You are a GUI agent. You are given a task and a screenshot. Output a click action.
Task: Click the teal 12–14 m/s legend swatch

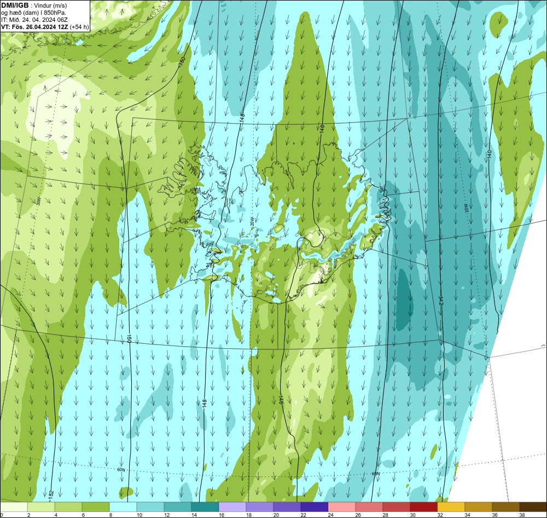point(178,507)
